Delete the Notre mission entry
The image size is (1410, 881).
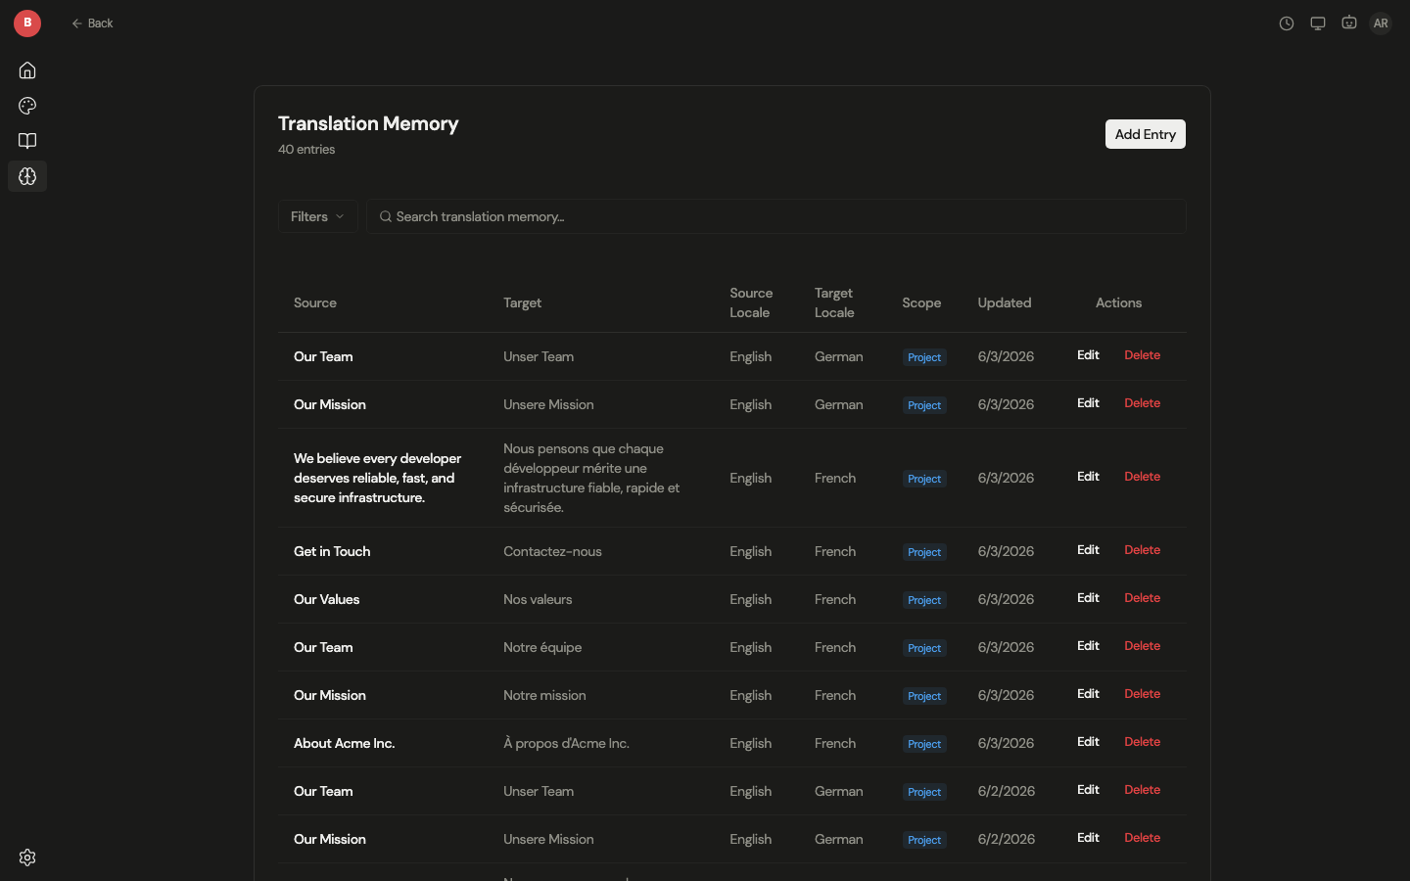tap(1142, 694)
